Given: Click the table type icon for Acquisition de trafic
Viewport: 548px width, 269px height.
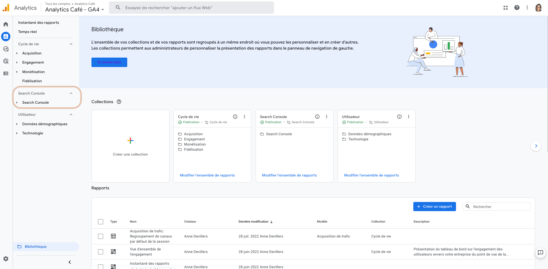Looking at the screenshot, I should [113, 236].
